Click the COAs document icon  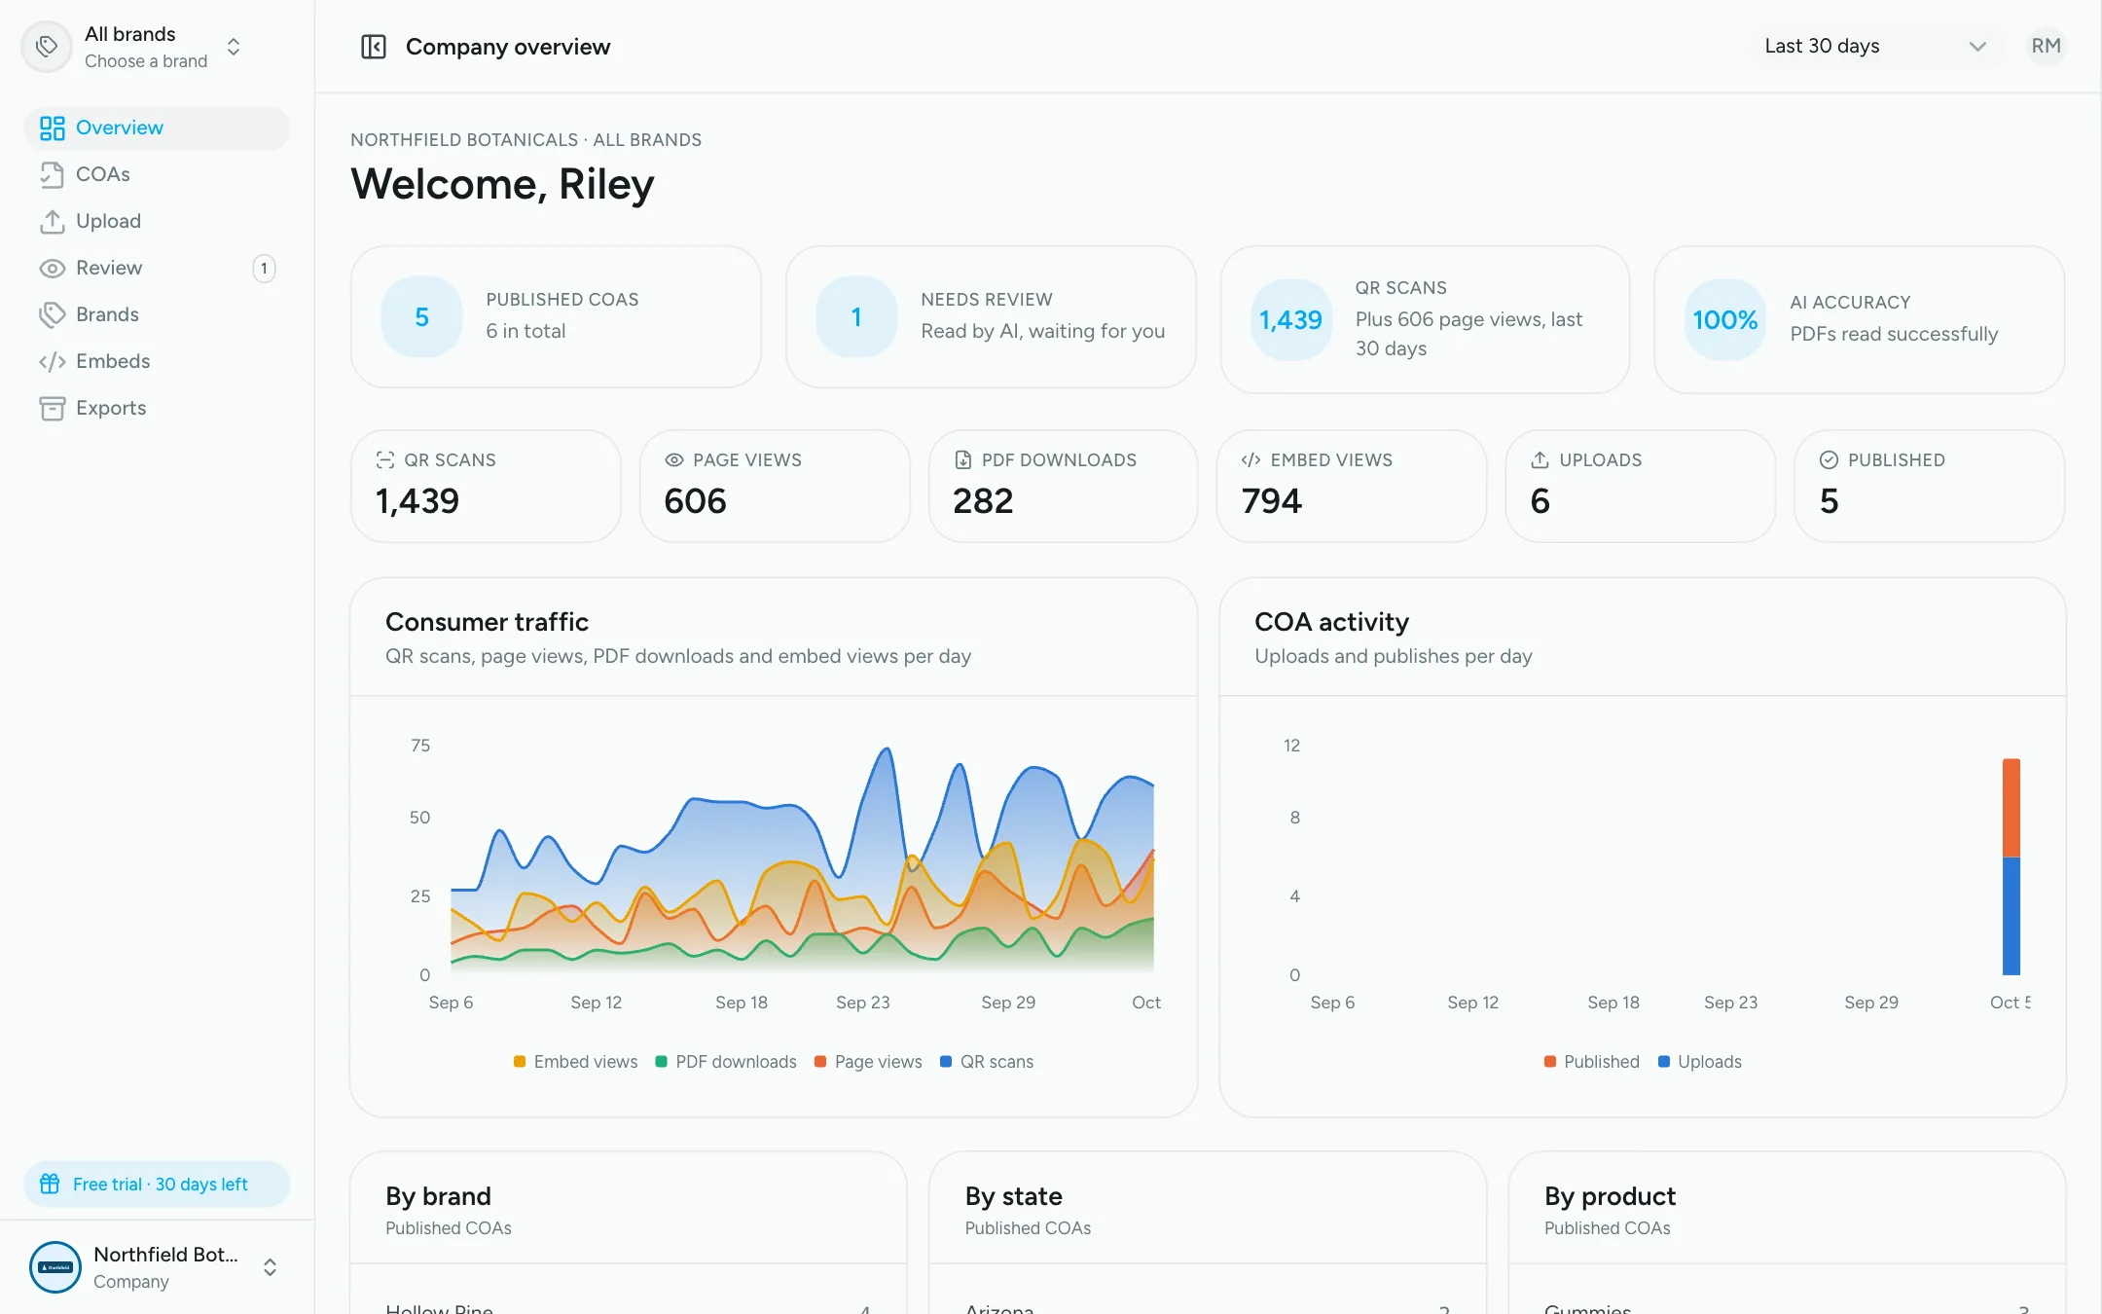(53, 174)
